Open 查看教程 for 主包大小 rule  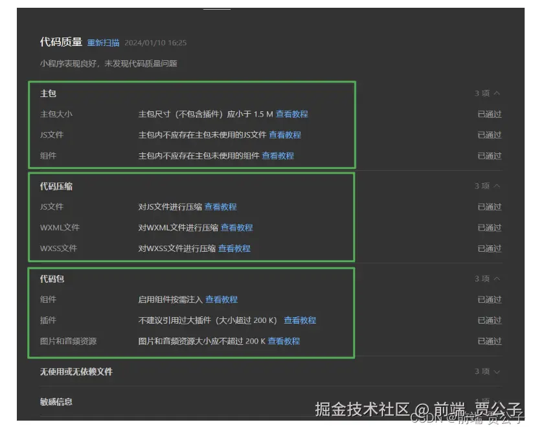click(291, 113)
